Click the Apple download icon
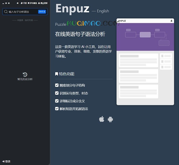The image size is (179, 165). 102,119
